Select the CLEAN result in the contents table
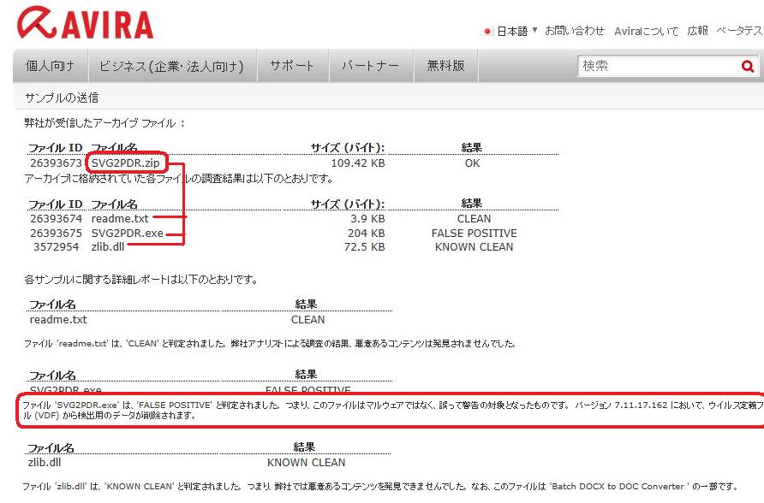 475,219
